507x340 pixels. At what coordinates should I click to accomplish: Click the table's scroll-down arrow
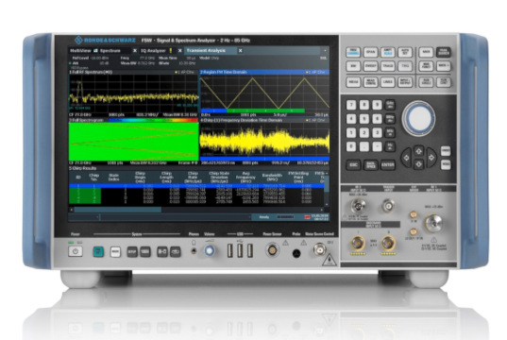point(327,204)
